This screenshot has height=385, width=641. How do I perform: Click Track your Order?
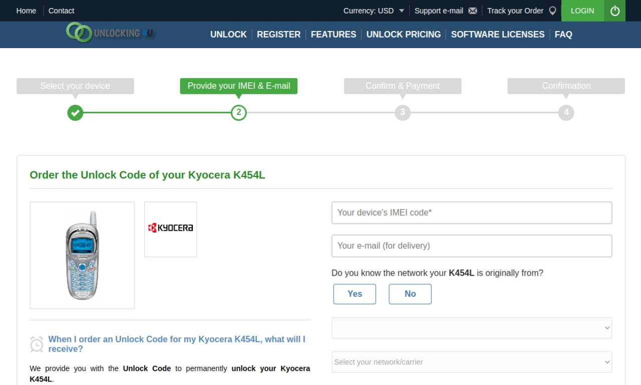pos(515,11)
